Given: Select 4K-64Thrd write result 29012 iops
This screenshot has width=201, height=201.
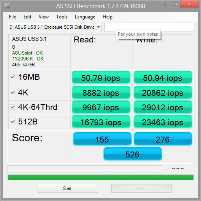Looking at the screenshot, I should 163,107.
